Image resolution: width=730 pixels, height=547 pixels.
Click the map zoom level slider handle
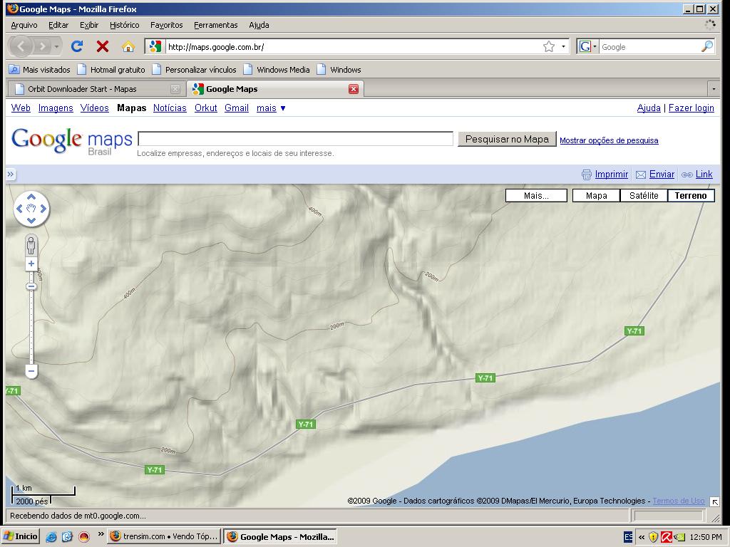pos(31,286)
